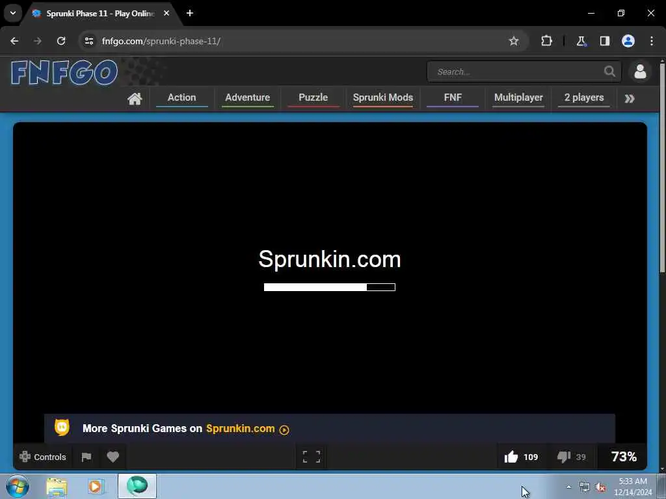The image size is (666, 499).
Task: Click the 73% rating text
Action: coord(624,457)
